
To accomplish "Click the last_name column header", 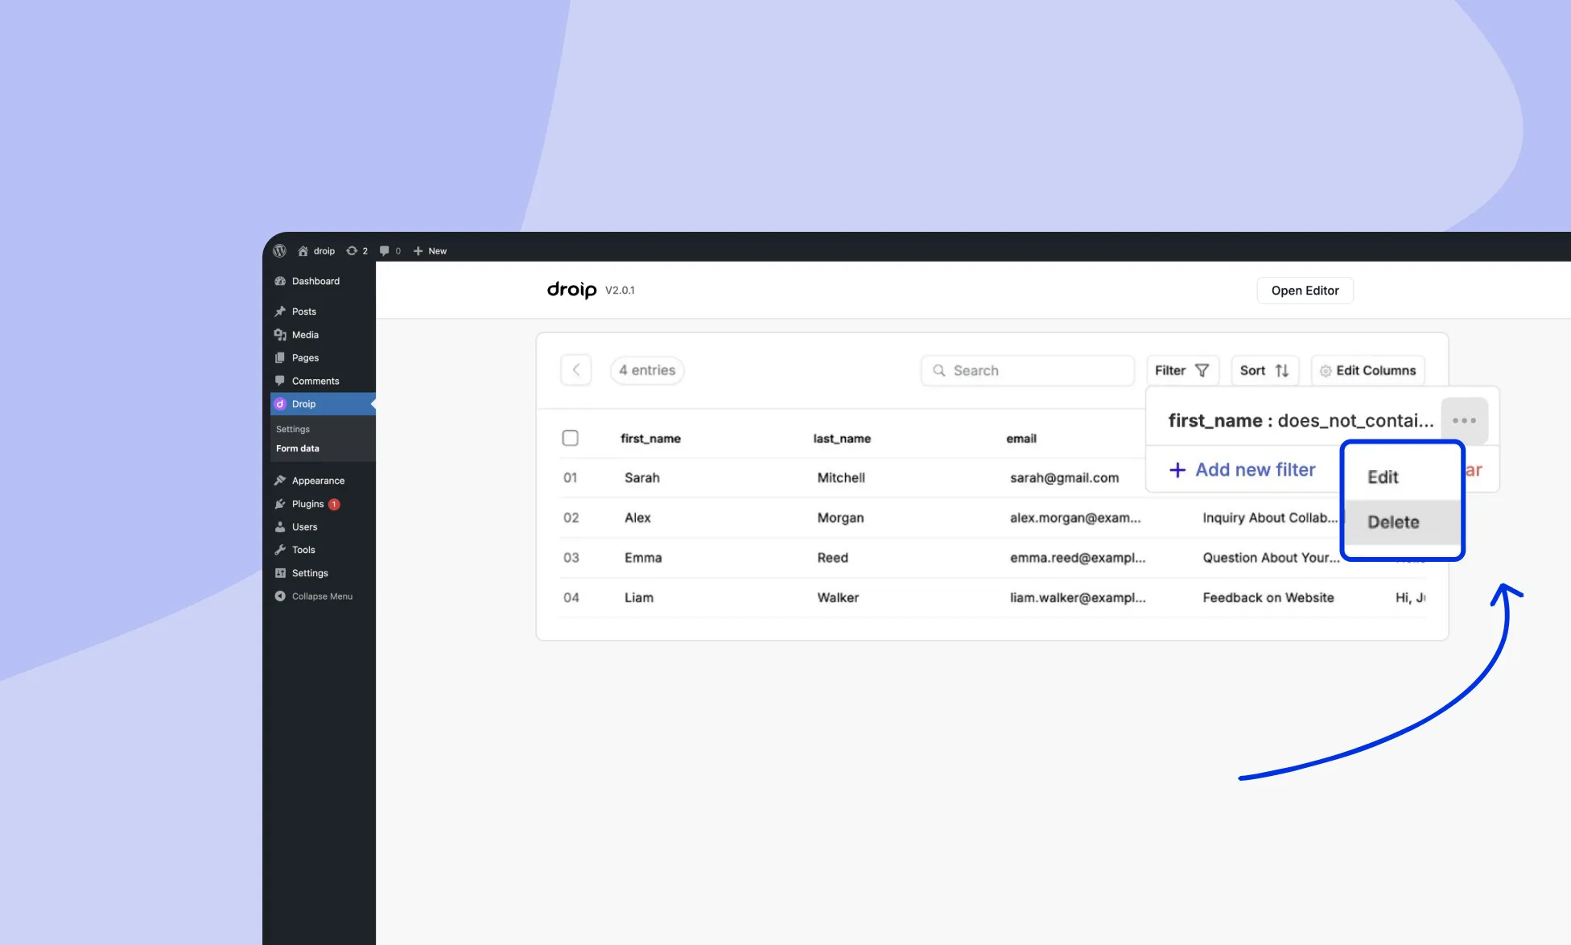I will click(842, 439).
